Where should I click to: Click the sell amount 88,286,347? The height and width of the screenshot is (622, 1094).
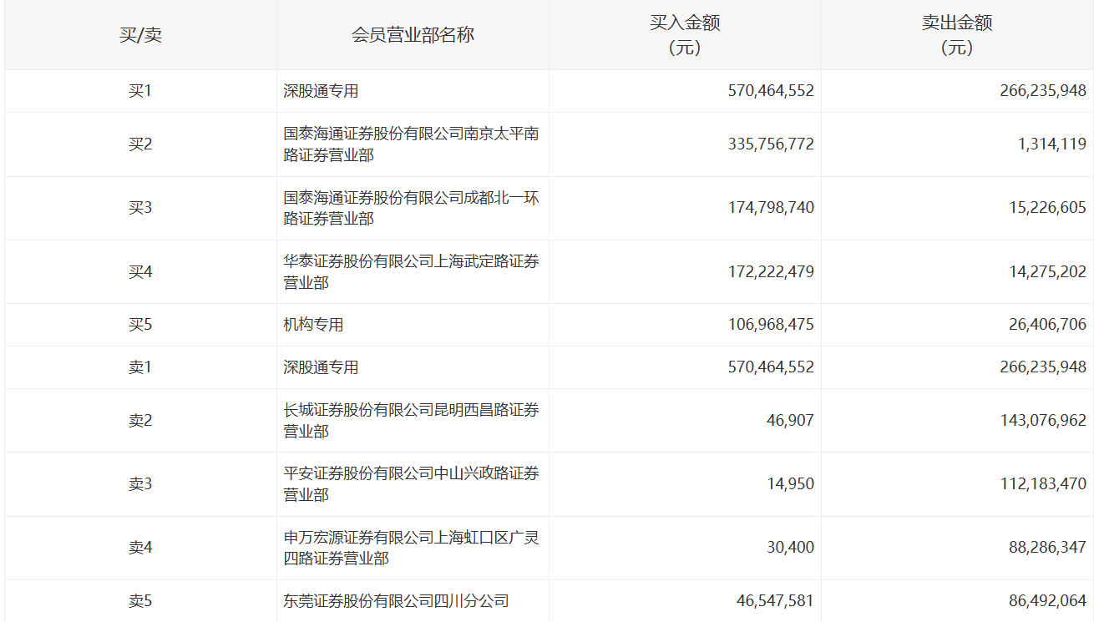1047,548
